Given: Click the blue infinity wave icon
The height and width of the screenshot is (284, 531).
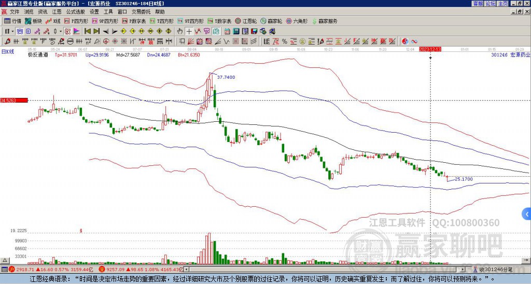Looking at the screenshot, I should coord(414,41).
